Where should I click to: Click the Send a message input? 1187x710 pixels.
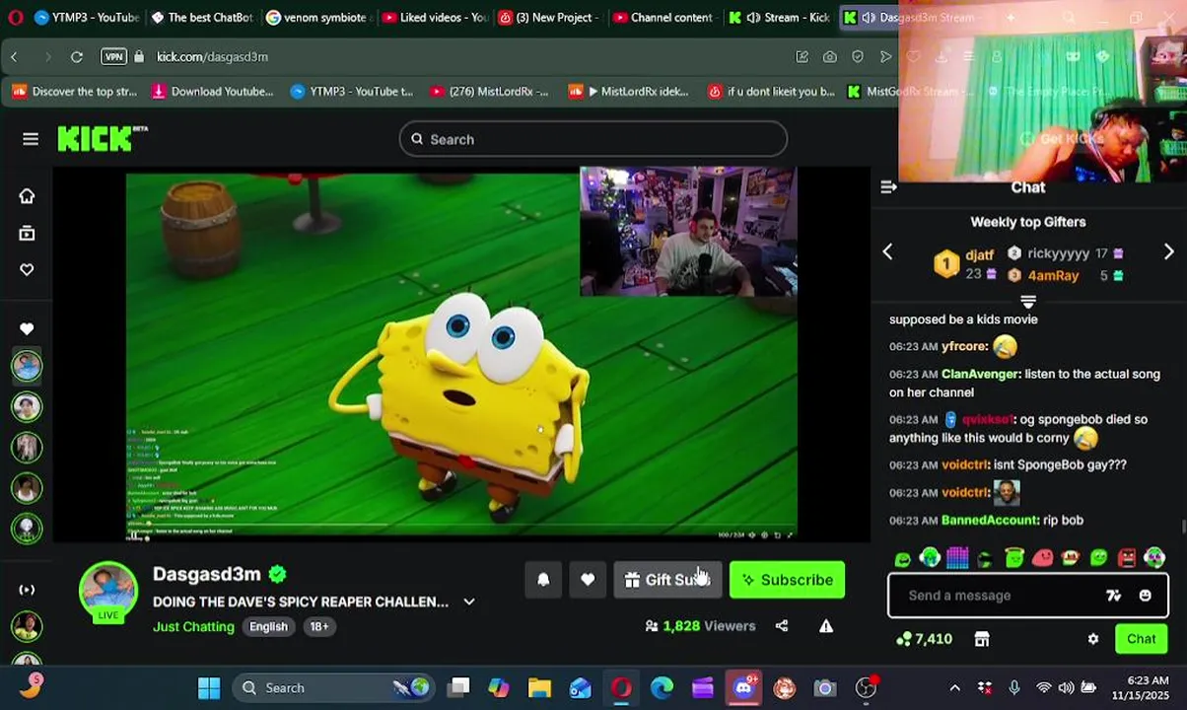(x=996, y=596)
